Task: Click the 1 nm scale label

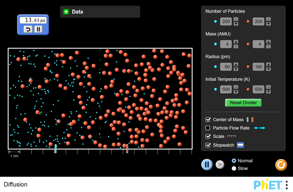Action: 14,156
